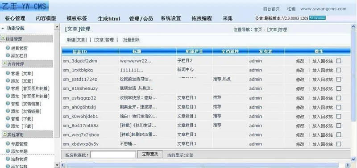Click the bullet icon beside 添加 [文章]
The image size is (357, 168).
click(x=8, y=81)
